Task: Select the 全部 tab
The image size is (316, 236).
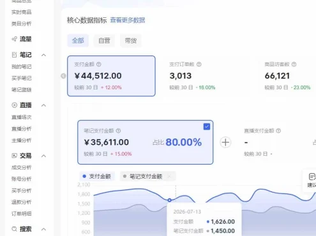Action: (78, 40)
